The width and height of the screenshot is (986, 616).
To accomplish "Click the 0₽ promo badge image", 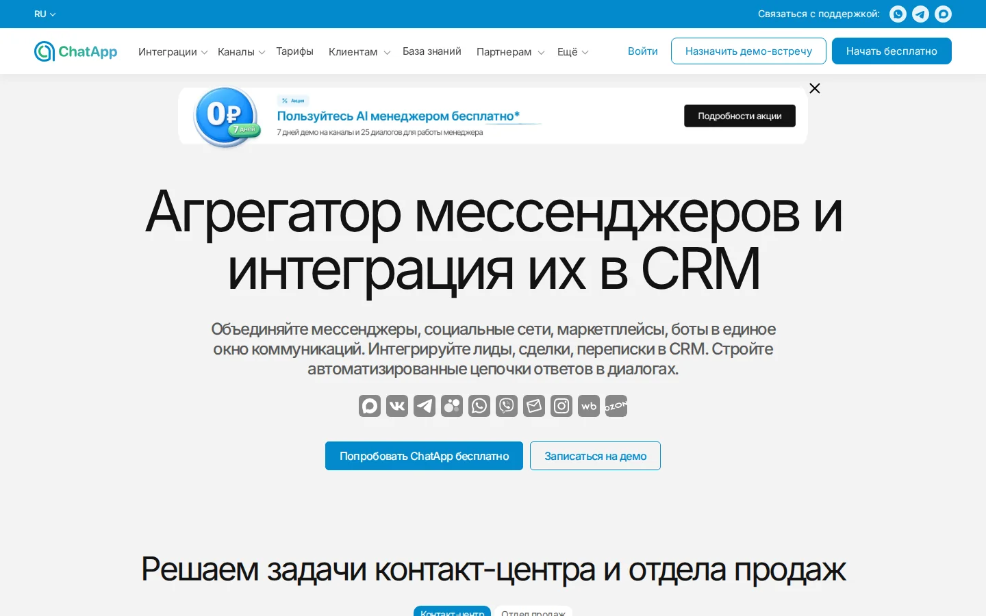I will point(226,116).
